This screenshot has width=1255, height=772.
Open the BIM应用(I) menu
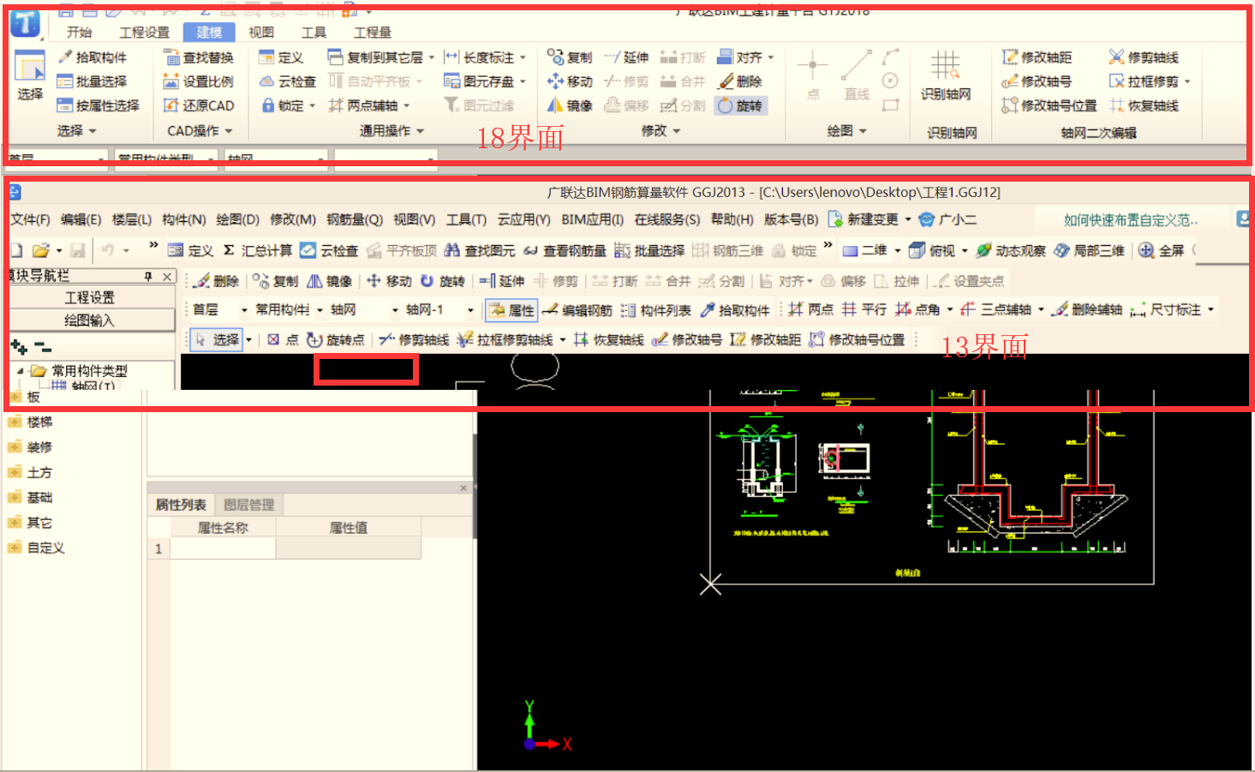593,219
